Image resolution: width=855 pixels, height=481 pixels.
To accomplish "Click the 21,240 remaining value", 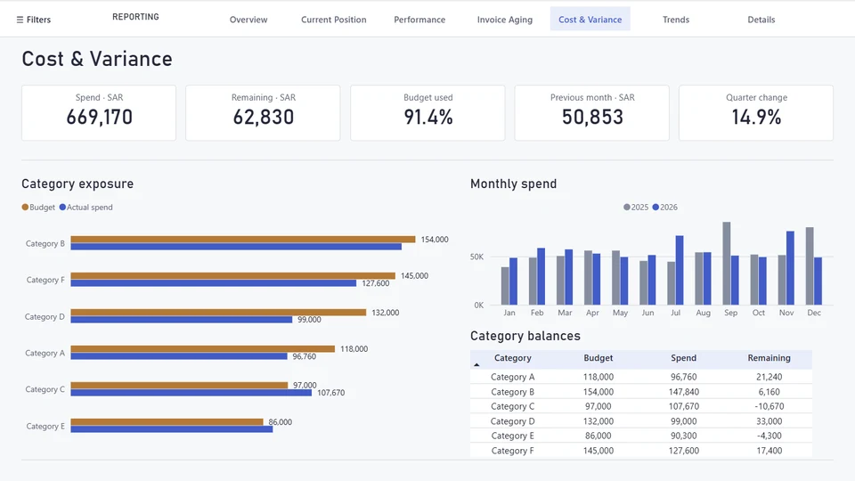I will pyautogui.click(x=769, y=377).
